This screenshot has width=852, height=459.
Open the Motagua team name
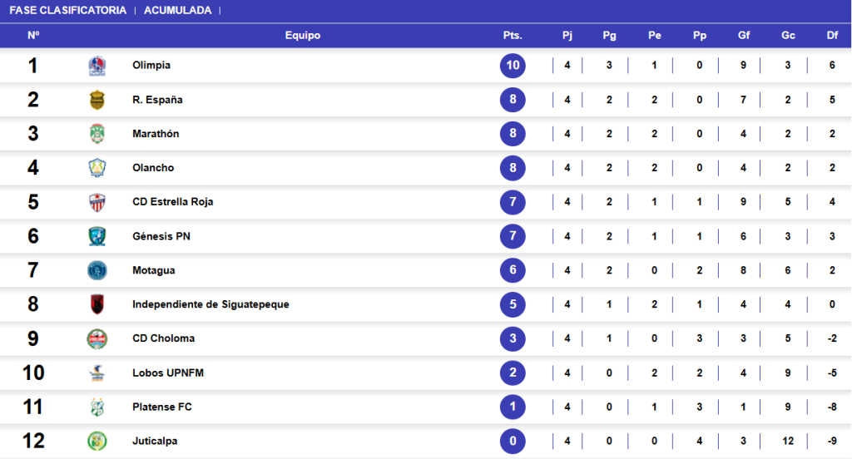(154, 270)
